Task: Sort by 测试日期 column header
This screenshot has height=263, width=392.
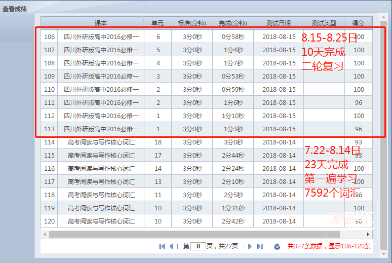Action: [x=278, y=23]
